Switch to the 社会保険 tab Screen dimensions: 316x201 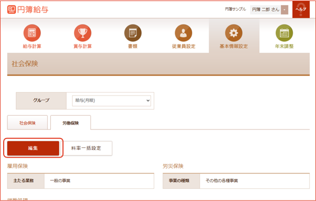click(x=28, y=123)
